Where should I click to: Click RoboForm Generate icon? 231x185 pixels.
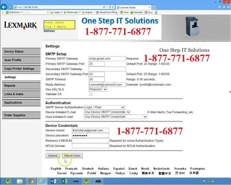pos(136,12)
